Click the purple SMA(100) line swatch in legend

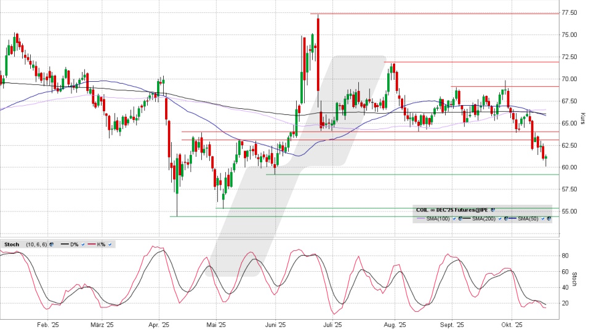422,218
